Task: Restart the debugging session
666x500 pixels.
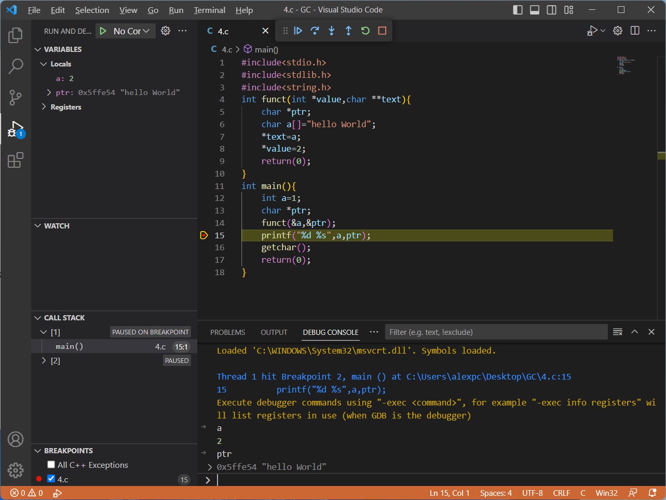Action: [x=365, y=31]
